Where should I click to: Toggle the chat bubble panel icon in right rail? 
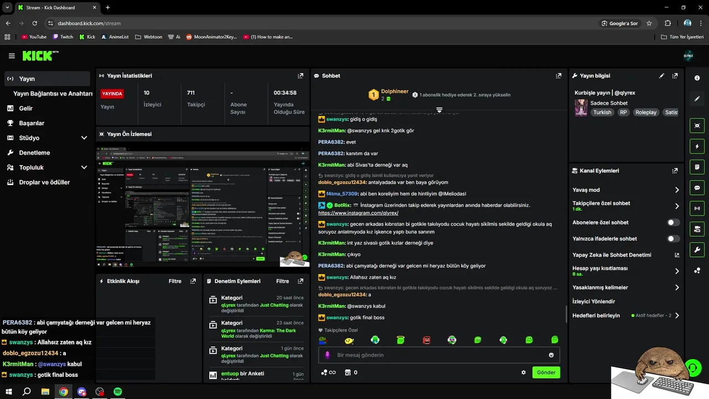click(x=697, y=187)
